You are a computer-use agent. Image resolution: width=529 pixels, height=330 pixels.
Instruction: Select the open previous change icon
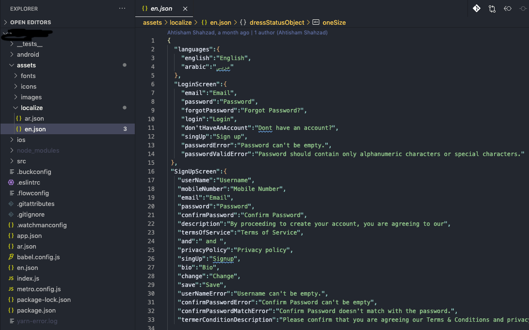(507, 8)
